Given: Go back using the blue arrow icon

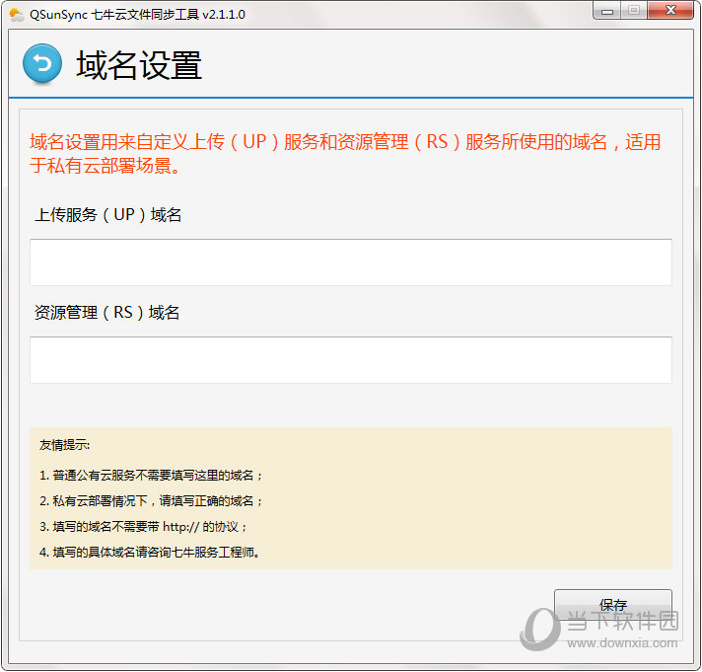Looking at the screenshot, I should click(x=42, y=63).
